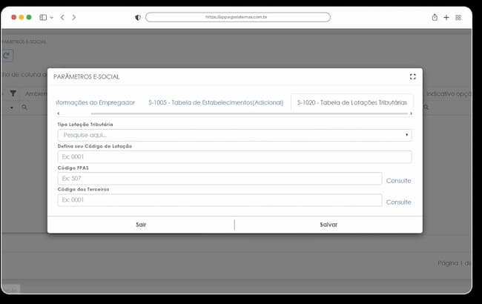Click Consulte link next to Código dos Terceiros

[x=398, y=202]
